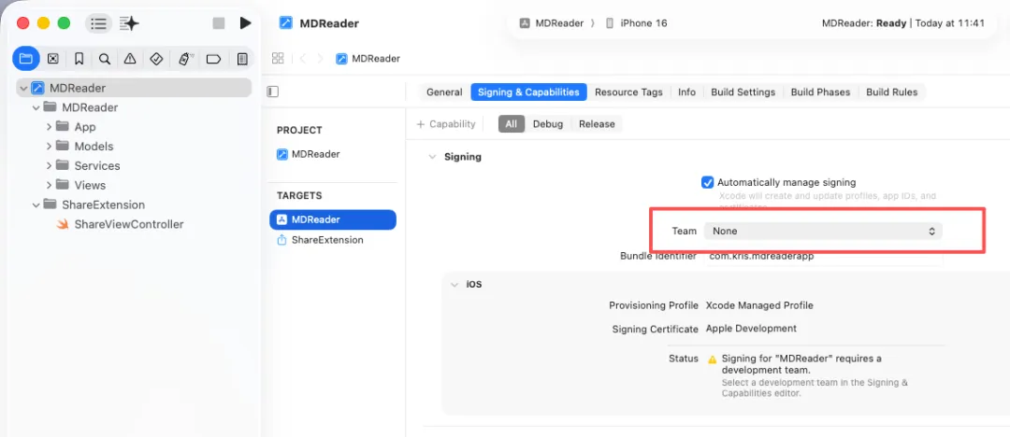Image resolution: width=1010 pixels, height=437 pixels.
Task: Toggle the navigator sidebar button
Action: coord(98,23)
